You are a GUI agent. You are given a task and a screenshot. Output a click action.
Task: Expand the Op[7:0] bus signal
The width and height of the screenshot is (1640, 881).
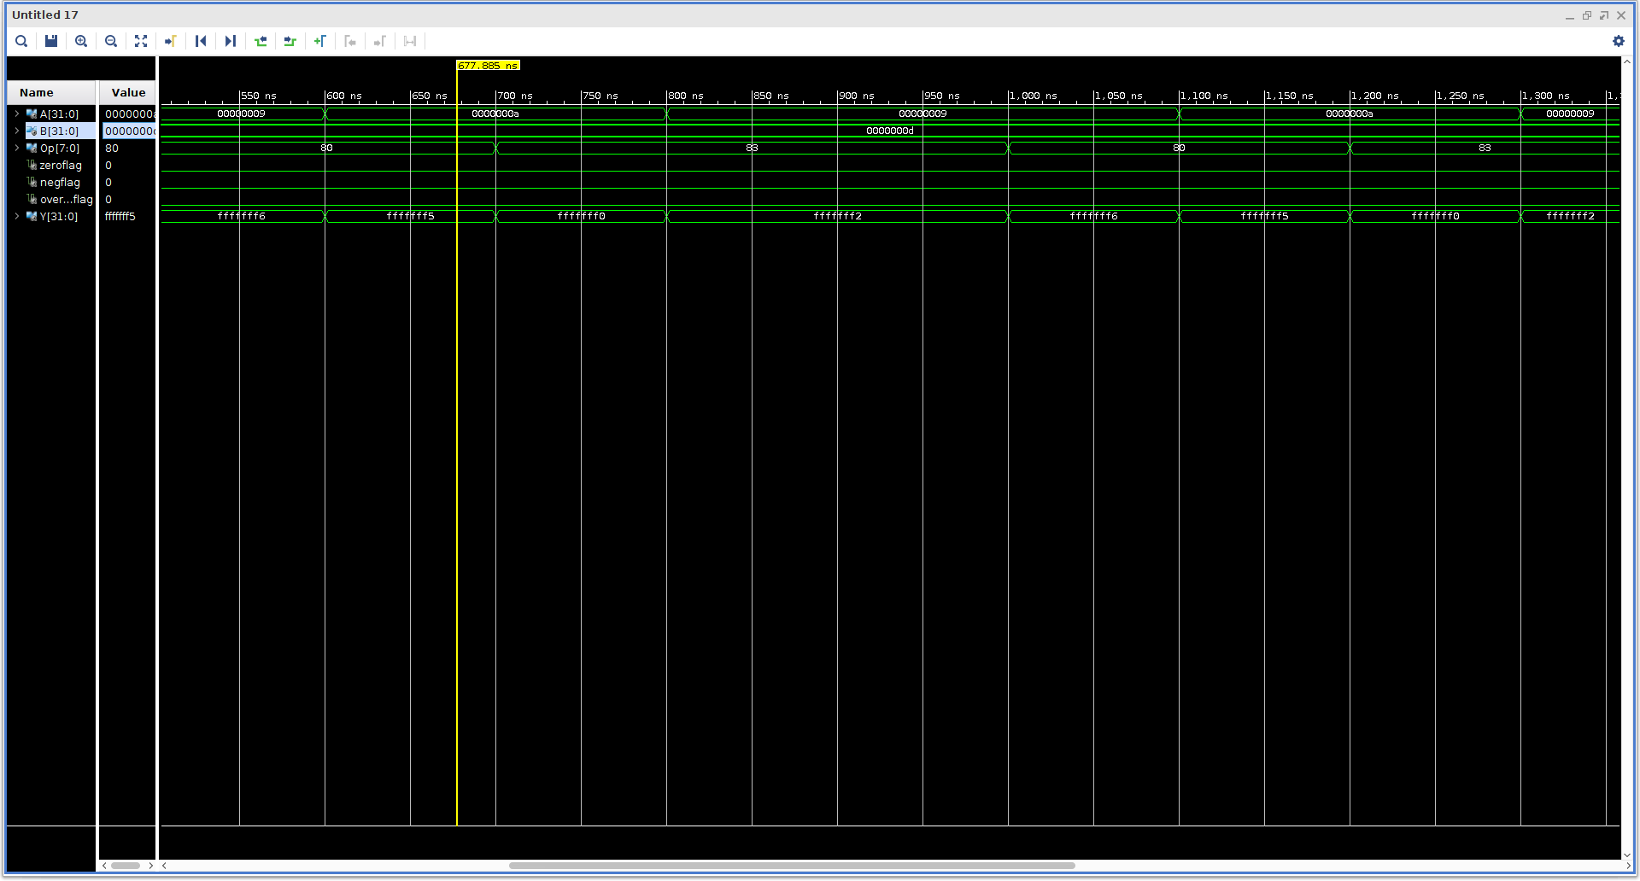(x=17, y=148)
